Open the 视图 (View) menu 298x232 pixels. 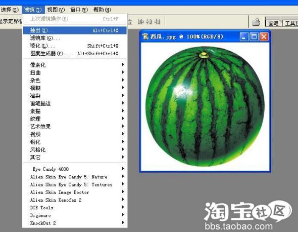[x=56, y=10]
